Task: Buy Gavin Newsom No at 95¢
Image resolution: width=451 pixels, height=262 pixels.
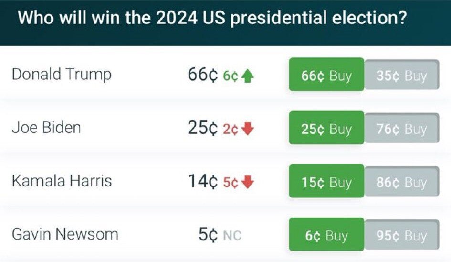Action: (401, 236)
